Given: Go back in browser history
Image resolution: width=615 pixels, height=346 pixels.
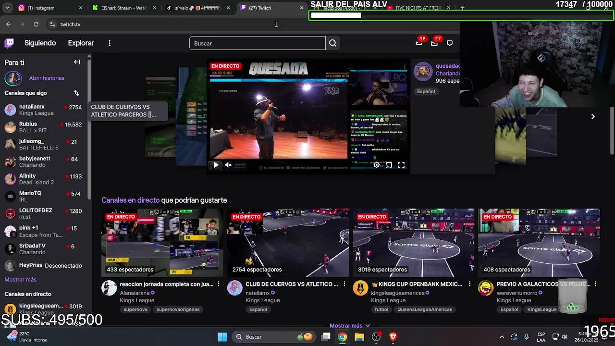Looking at the screenshot, I should 9,24.
